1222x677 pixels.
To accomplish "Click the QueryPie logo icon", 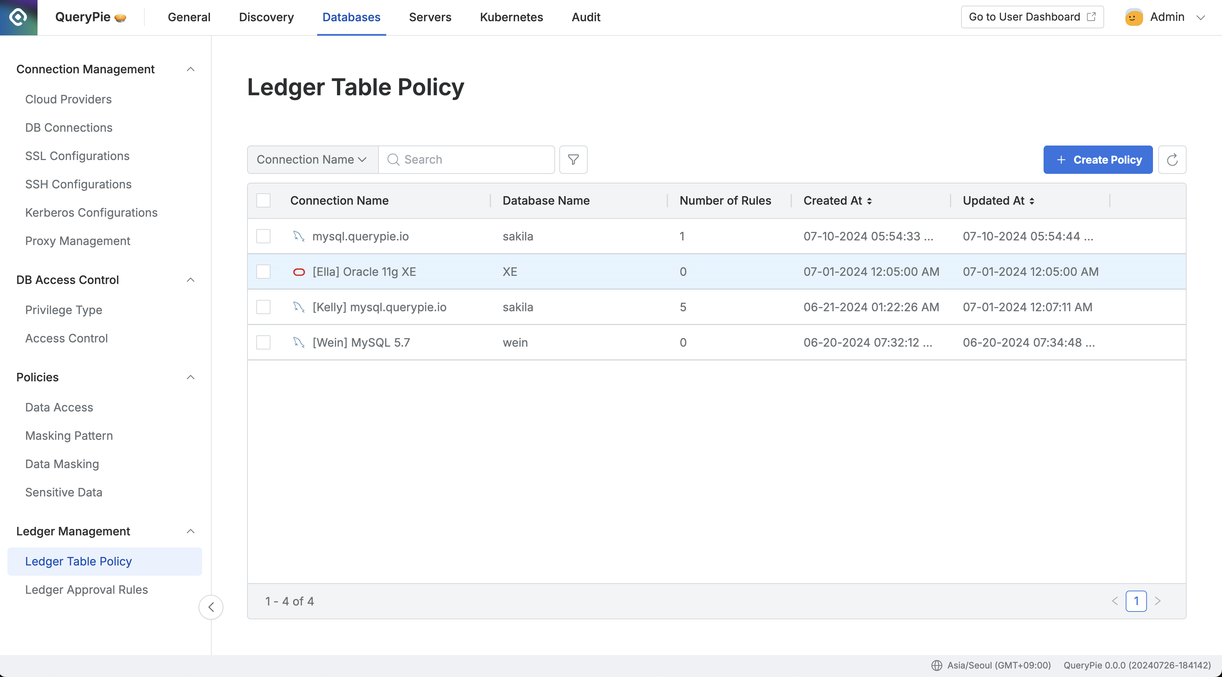I will pos(18,18).
